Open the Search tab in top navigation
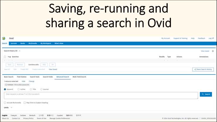Image resolution: width=217 pixels, height=122 pixels. tap(5, 43)
